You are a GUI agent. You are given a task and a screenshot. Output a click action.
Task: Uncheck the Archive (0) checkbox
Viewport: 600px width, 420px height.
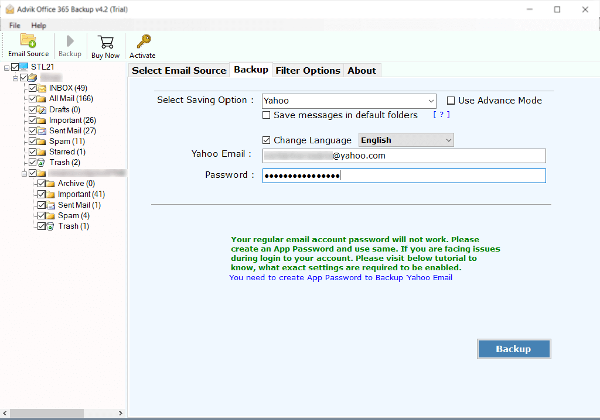click(x=42, y=183)
